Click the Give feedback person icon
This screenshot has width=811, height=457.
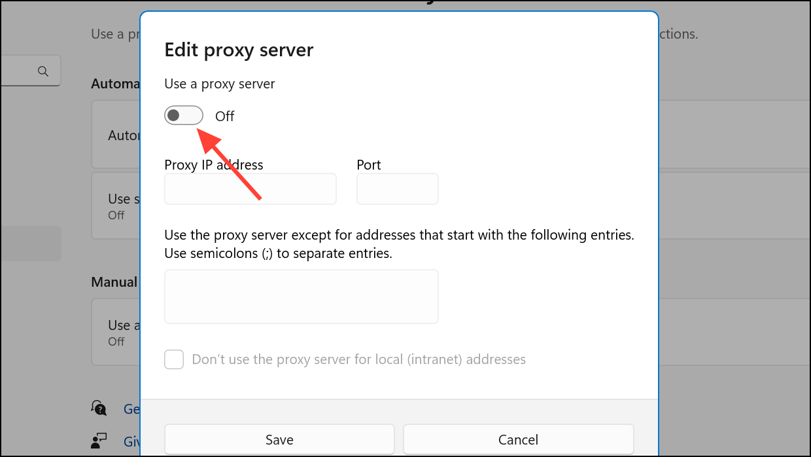pos(99,441)
